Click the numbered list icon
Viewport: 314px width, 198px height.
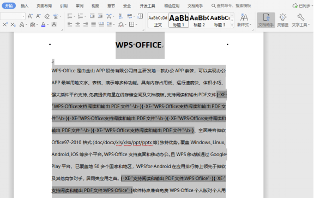(x=81, y=16)
